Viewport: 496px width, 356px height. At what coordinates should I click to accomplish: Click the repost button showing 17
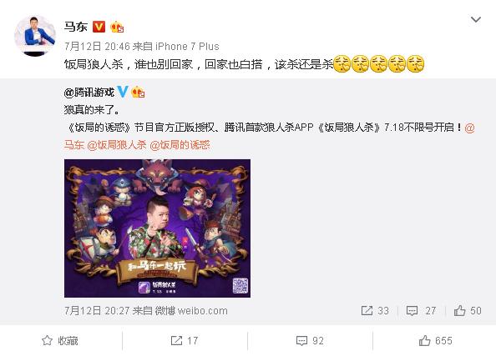coord(185,340)
